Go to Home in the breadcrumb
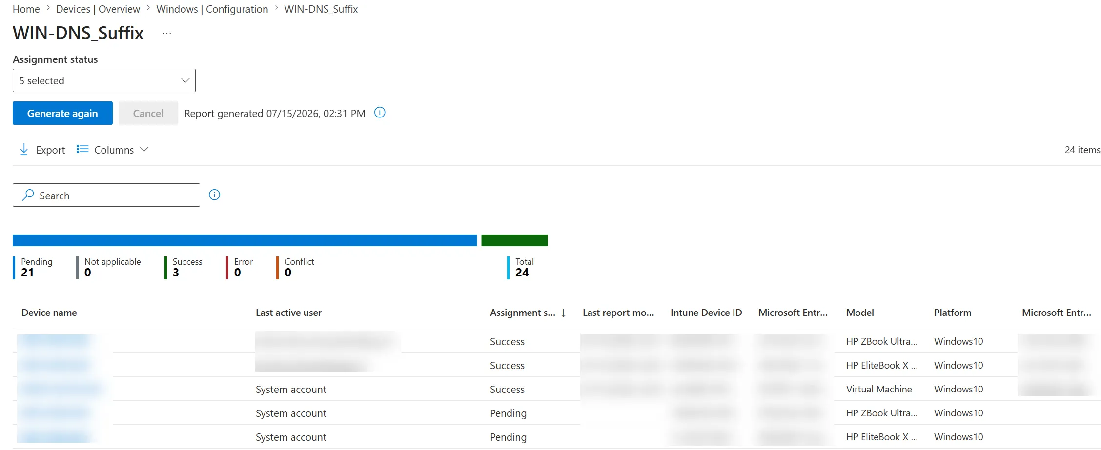The height and width of the screenshot is (450, 1101). click(26, 9)
